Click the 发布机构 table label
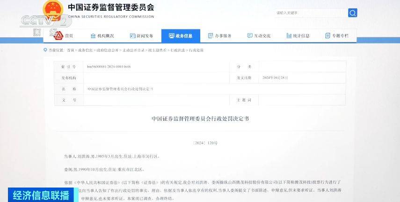 point(69,78)
